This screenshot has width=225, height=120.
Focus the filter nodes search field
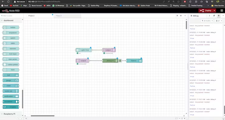12,15
